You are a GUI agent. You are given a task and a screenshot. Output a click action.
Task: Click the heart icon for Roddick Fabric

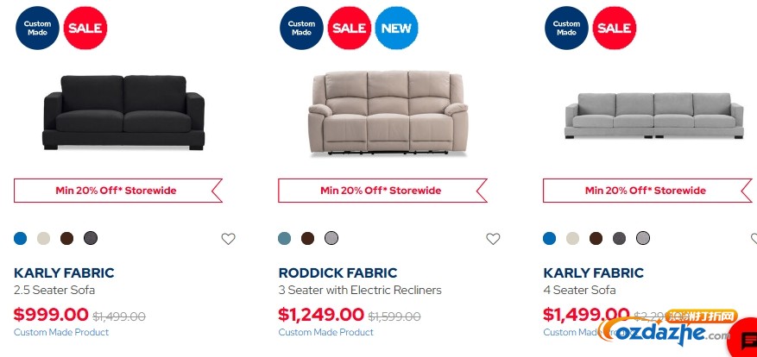coord(493,238)
